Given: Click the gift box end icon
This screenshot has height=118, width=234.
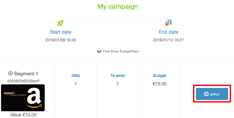Looking at the screenshot, I should point(168,23).
